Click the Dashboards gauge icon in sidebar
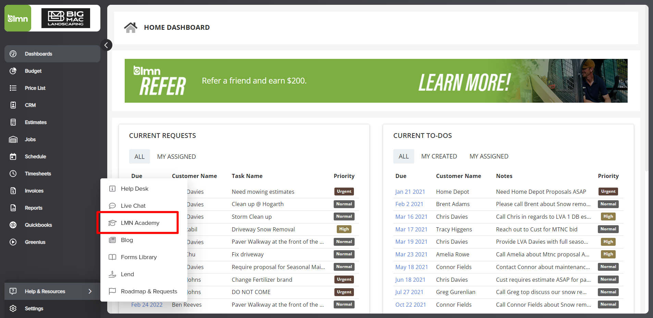The height and width of the screenshot is (318, 653). [13, 54]
